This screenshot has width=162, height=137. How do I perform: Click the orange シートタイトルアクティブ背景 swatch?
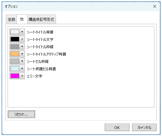pos(15,54)
